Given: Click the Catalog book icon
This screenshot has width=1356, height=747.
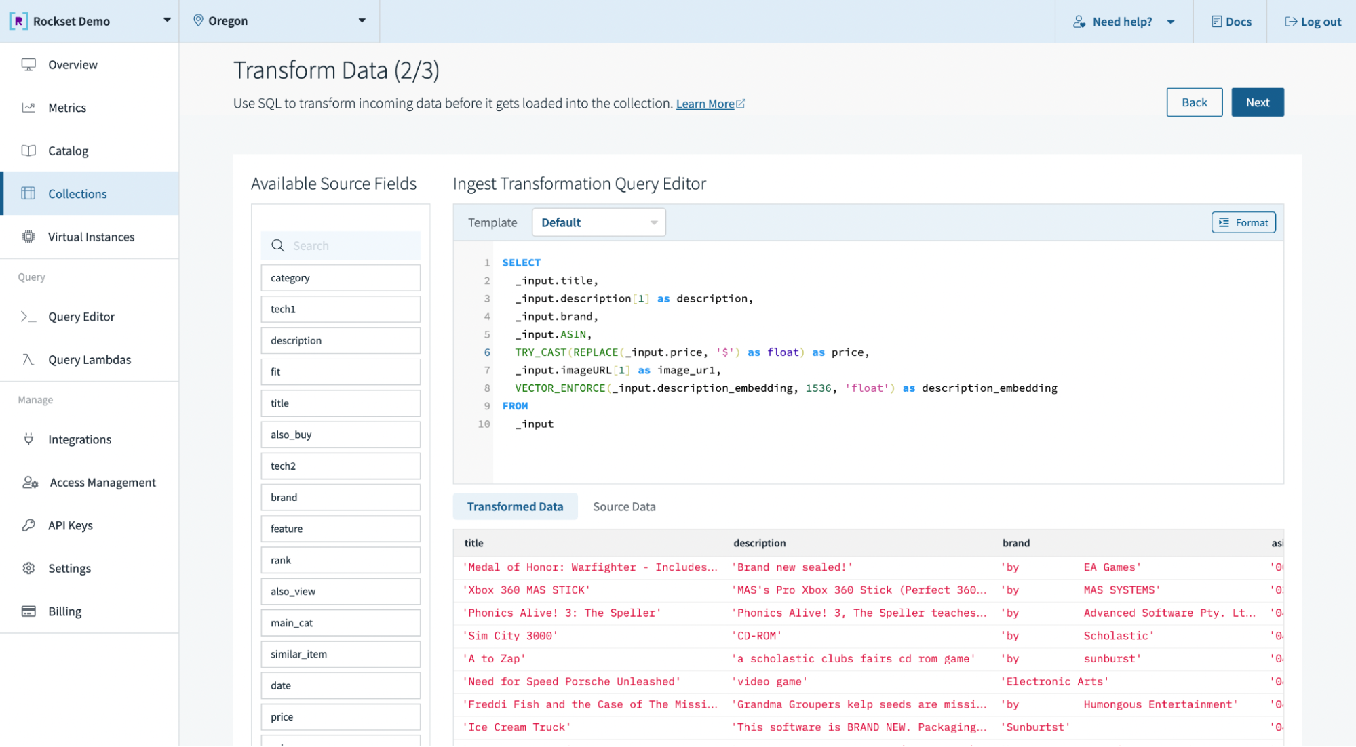Looking at the screenshot, I should 28,150.
